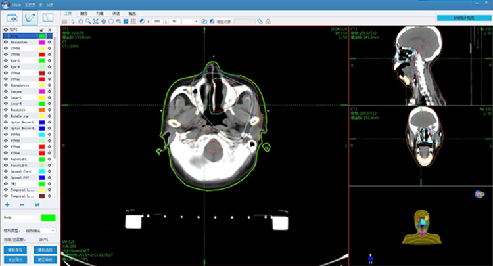Click the green Body color swatch
The height and width of the screenshot is (266, 493).
[47, 217]
